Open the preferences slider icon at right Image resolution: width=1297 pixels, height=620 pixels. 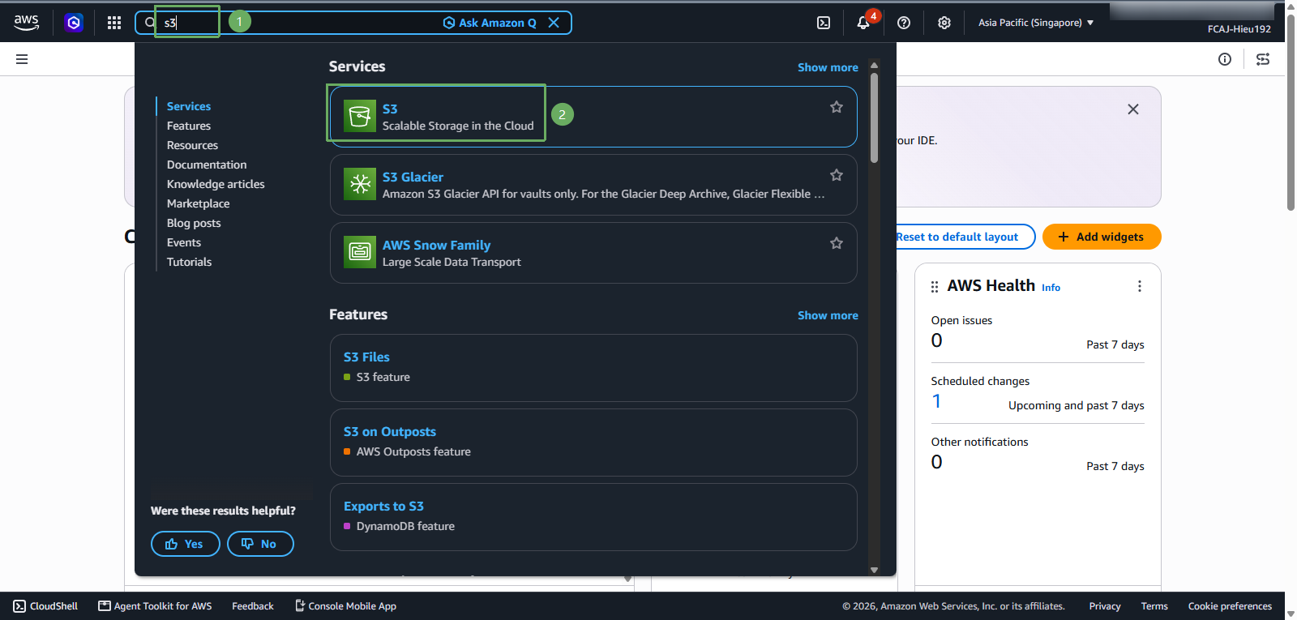(1263, 59)
